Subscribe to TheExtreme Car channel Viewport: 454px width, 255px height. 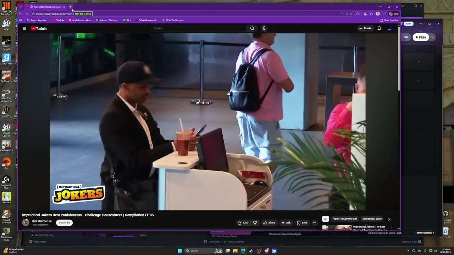click(x=64, y=223)
